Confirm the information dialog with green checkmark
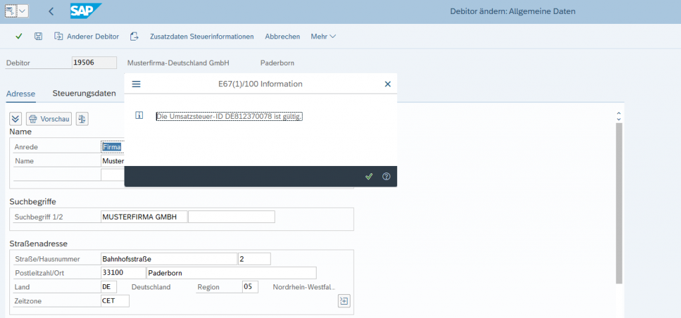The height and width of the screenshot is (318, 681). [x=368, y=177]
